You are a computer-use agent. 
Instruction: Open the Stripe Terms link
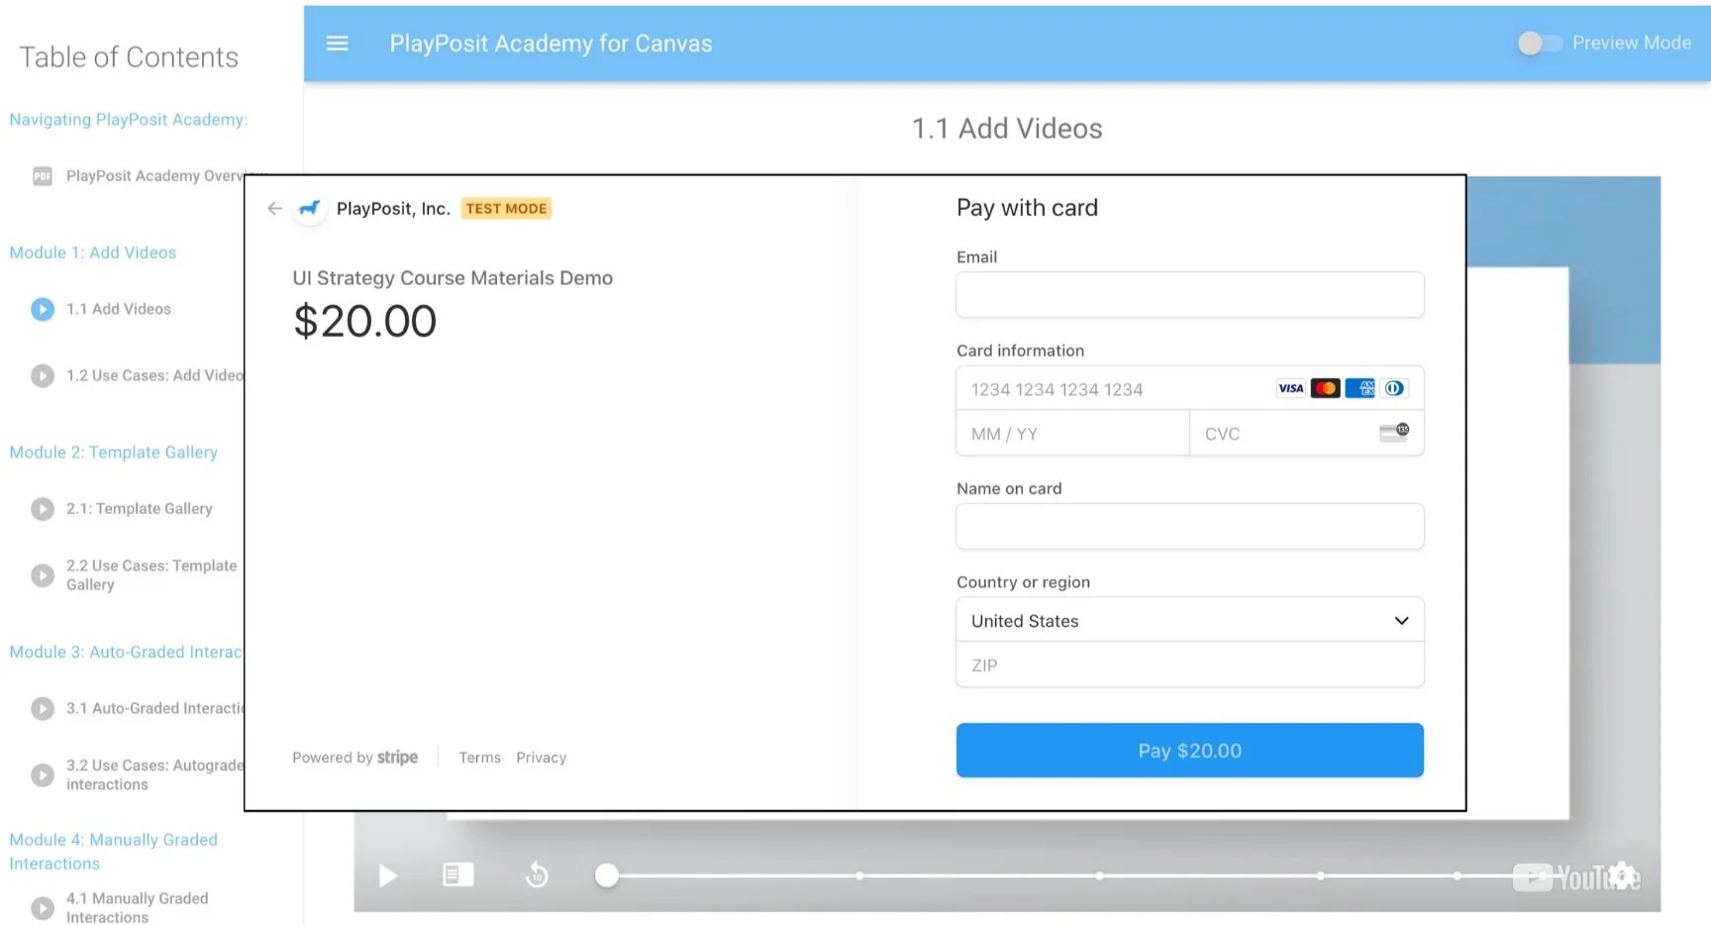pos(479,757)
